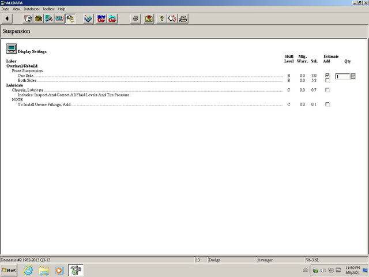369x277 pixels.
Task: Click the New Car toolbar button
Action: (101, 18)
